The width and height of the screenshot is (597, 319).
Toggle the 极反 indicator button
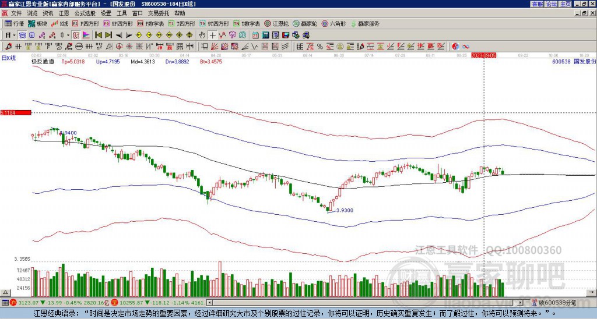76,35
